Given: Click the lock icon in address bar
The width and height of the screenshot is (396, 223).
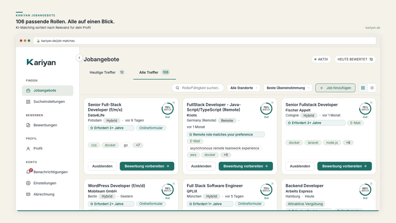Looking at the screenshot, I should click(x=38, y=41).
